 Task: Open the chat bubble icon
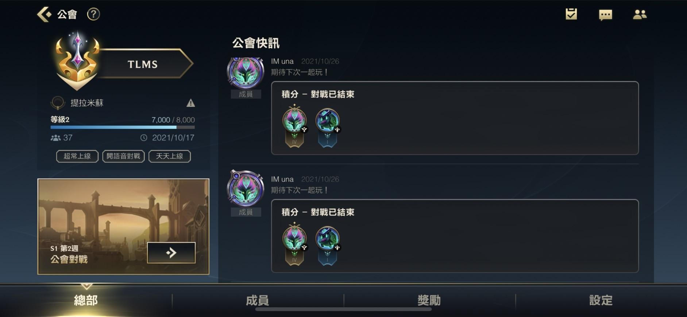(x=605, y=15)
